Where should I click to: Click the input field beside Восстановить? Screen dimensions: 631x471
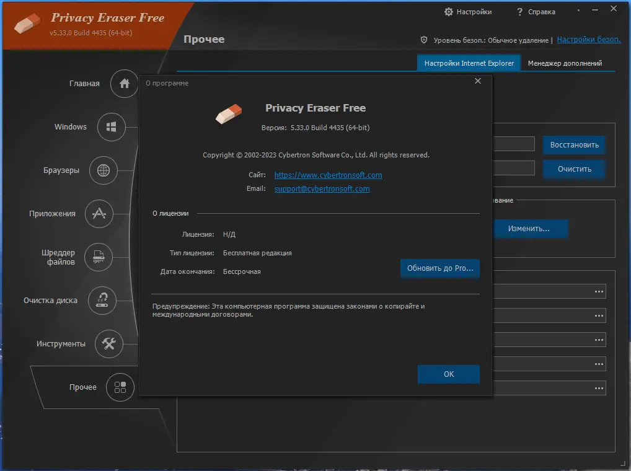[514, 144]
